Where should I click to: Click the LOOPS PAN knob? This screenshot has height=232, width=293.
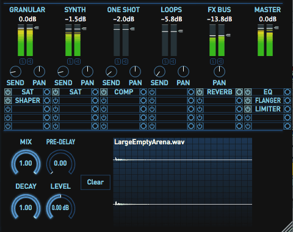click(x=183, y=71)
